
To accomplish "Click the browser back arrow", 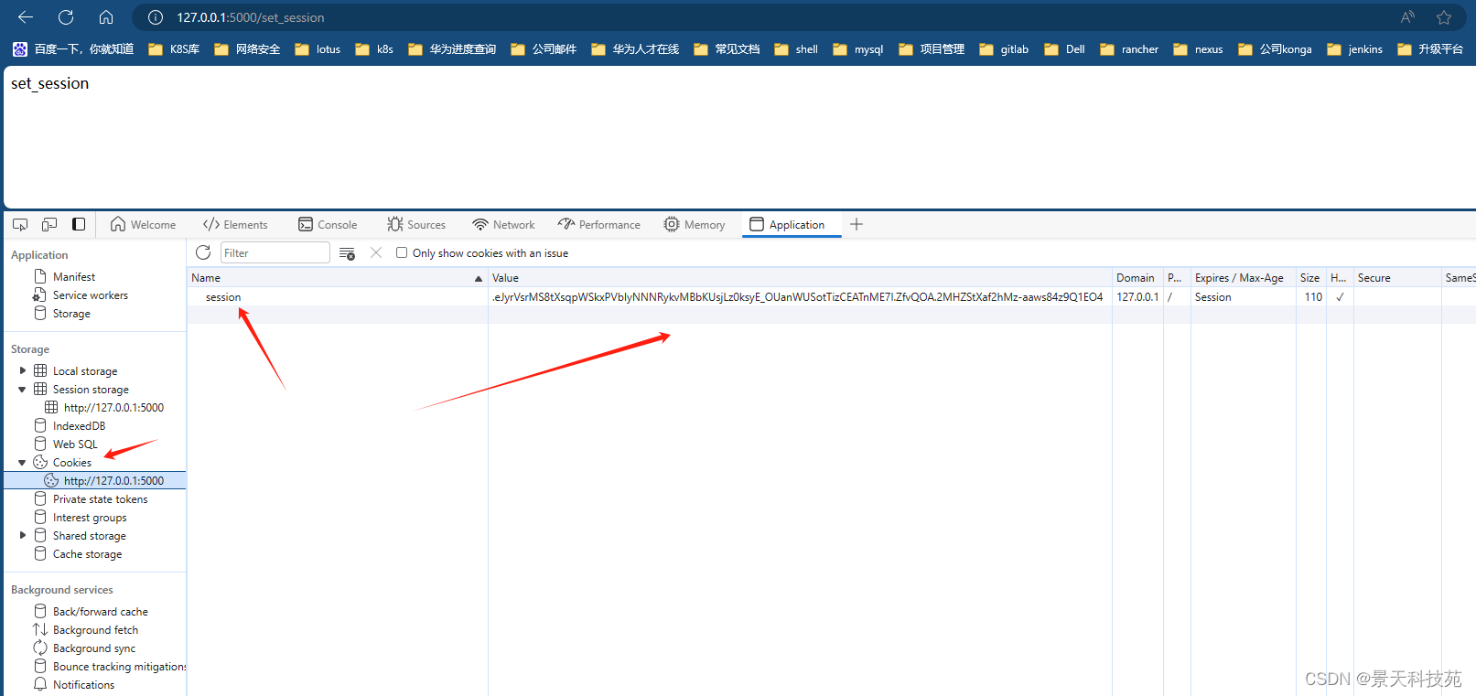I will [26, 17].
